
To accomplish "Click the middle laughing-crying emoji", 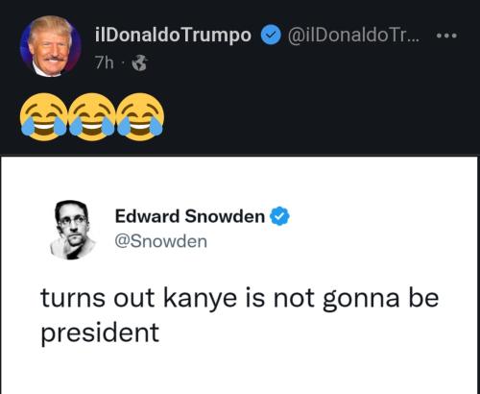I will [92, 117].
